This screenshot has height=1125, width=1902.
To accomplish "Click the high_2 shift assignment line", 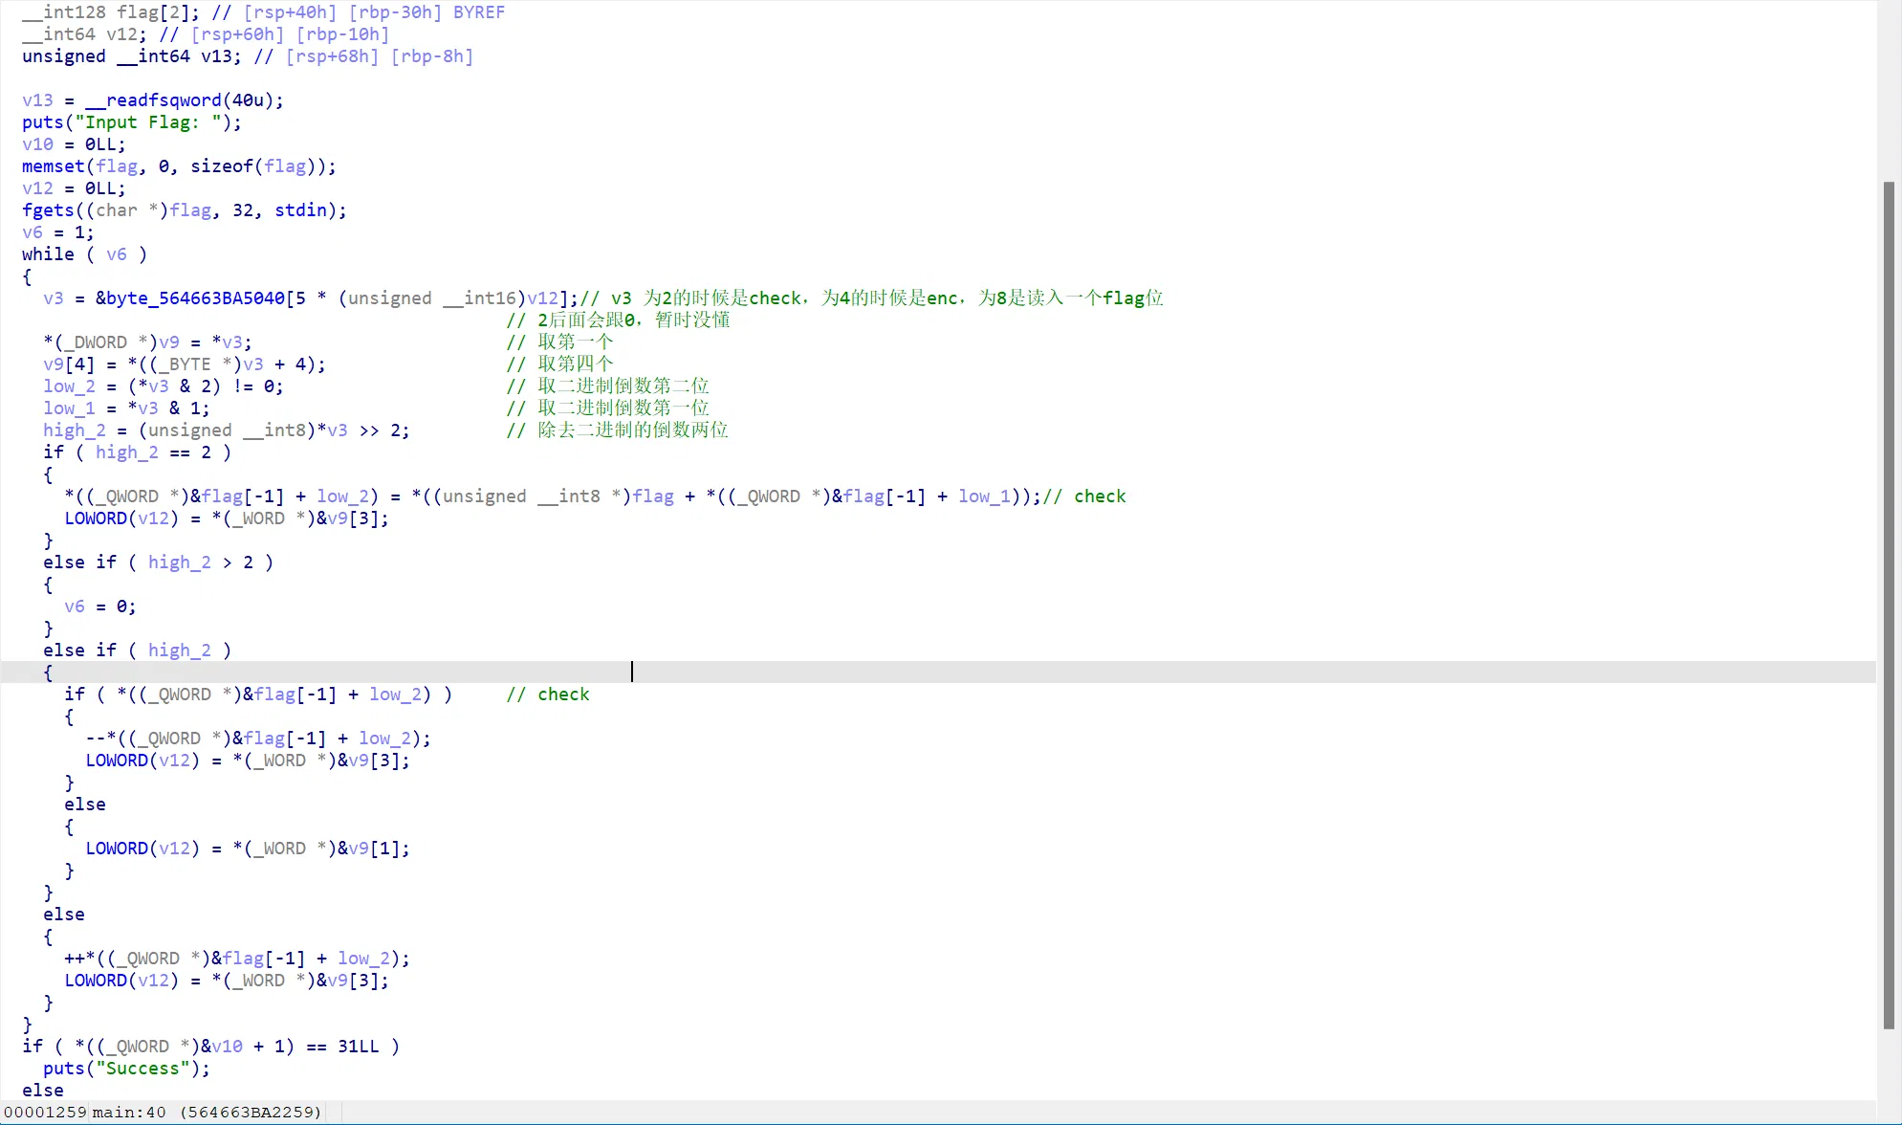I will pos(227,430).
